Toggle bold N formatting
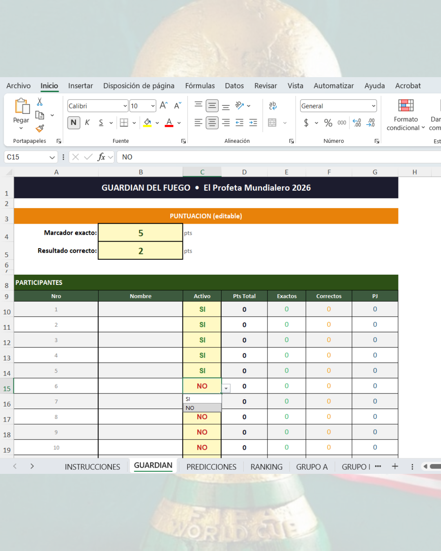The image size is (441, 551). (73, 122)
